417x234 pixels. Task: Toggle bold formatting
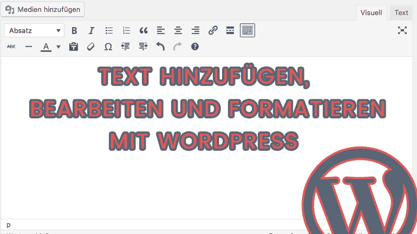[74, 30]
